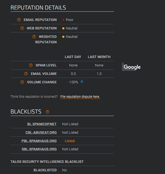
Task: Open the BL.SPAMCOP.NET blacklist link
Action: tap(42, 124)
